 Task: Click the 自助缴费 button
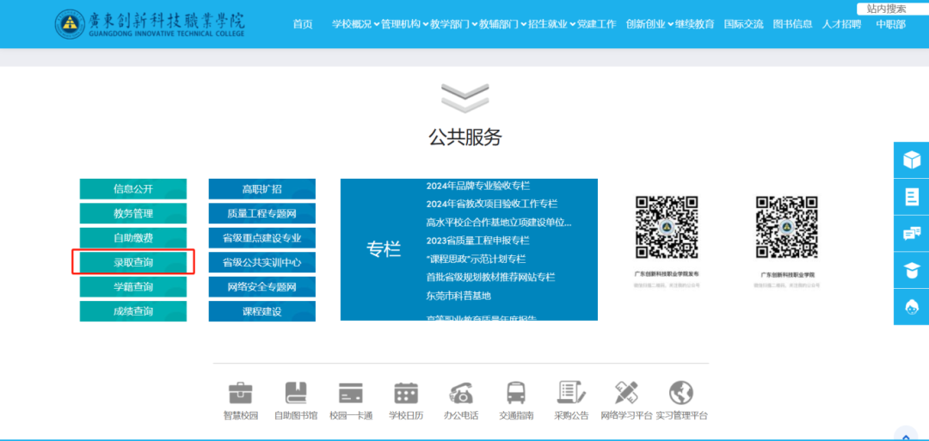[133, 238]
